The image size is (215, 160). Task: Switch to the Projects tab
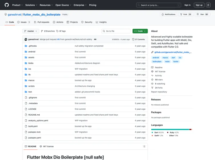(72, 22)
